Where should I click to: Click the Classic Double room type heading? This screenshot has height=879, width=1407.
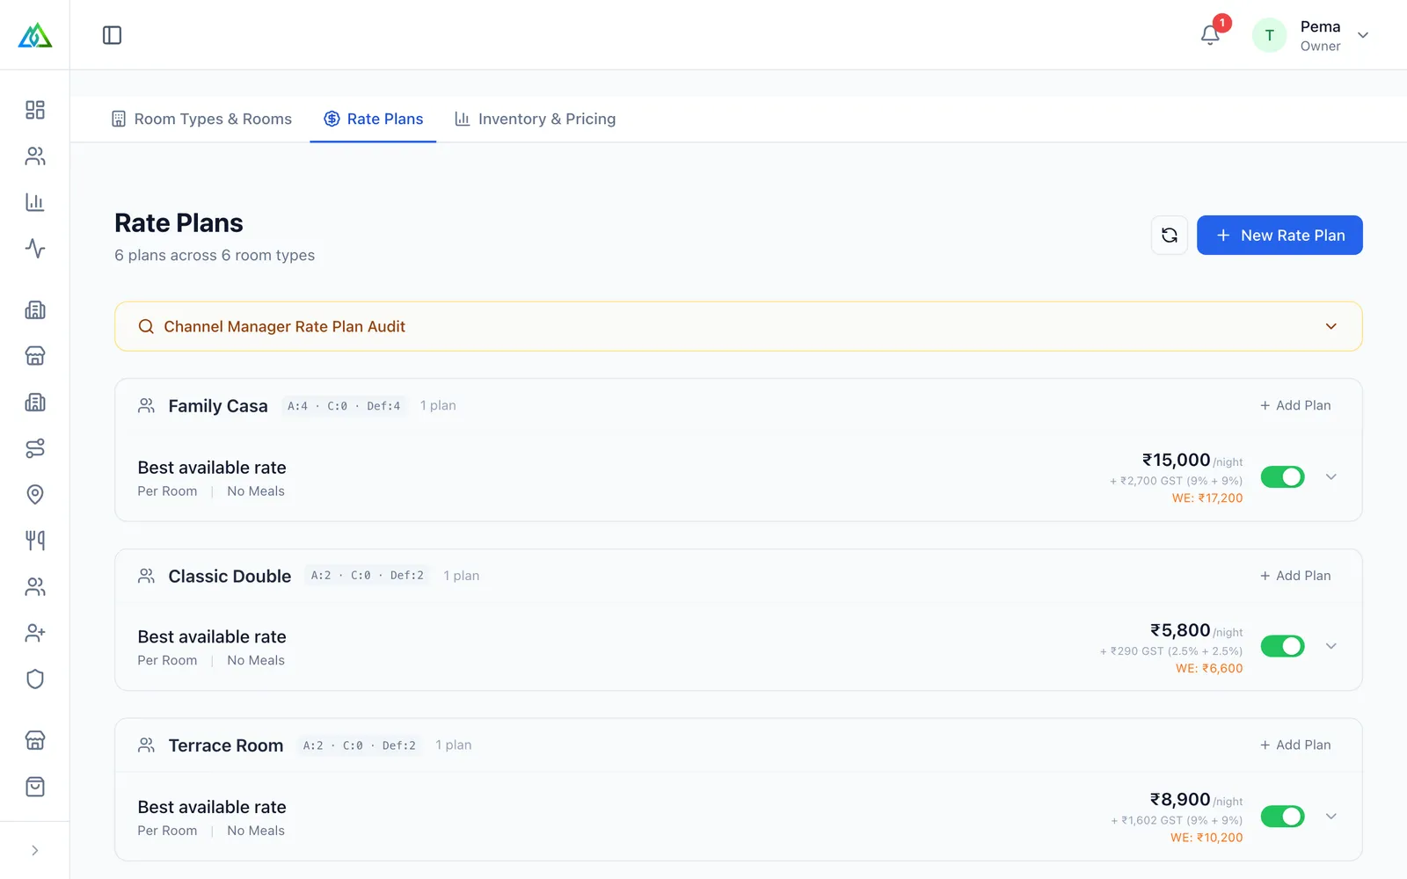230,576
